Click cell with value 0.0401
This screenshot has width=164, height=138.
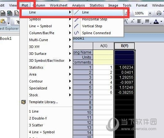(x=124, y=72)
